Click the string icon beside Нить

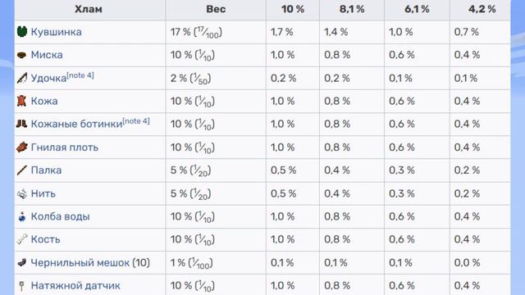click(x=22, y=193)
